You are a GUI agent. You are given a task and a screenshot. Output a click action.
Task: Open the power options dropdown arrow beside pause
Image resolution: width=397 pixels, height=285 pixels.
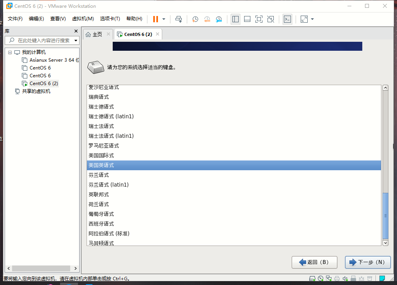tap(164, 19)
